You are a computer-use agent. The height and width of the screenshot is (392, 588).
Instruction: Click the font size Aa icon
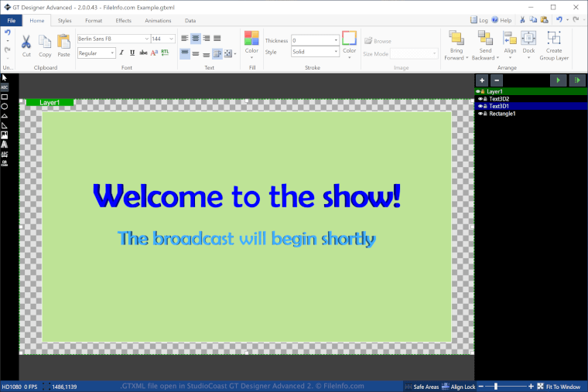click(x=154, y=53)
